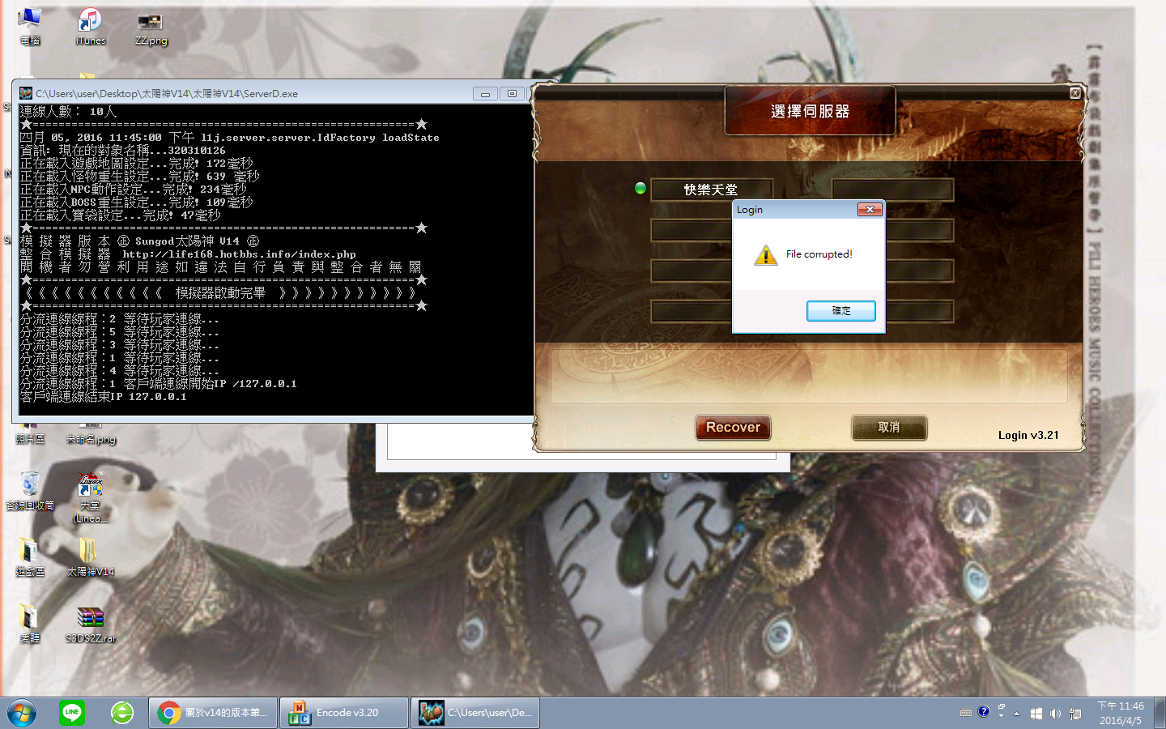Select the iTunes desktop shortcut
Screen dimensions: 1166x729
pyautogui.click(x=90, y=27)
